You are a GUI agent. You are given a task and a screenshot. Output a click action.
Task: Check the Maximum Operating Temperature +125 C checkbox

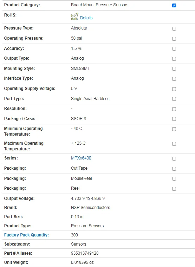click(174, 144)
